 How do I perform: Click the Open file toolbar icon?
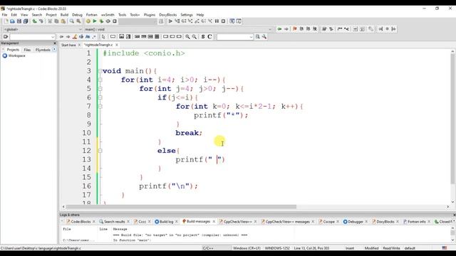point(12,21)
